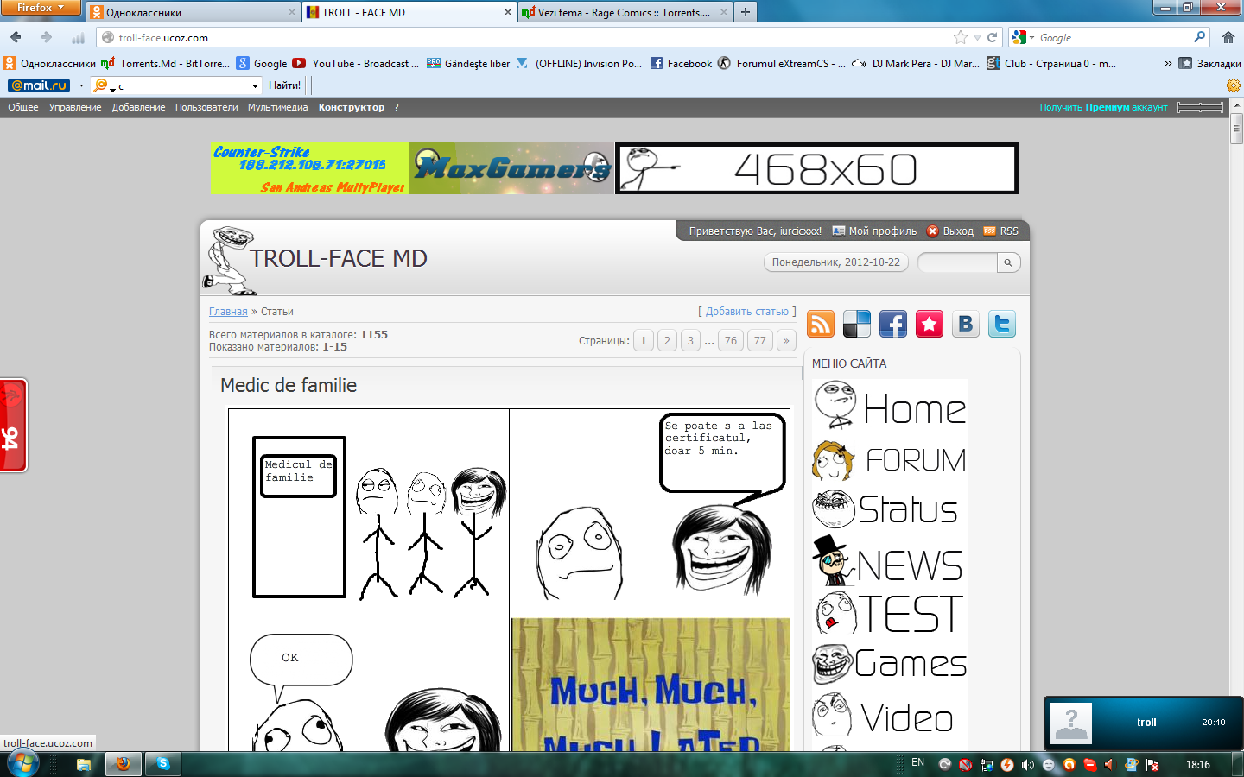Click the admin bar slider control

[x=1200, y=107]
